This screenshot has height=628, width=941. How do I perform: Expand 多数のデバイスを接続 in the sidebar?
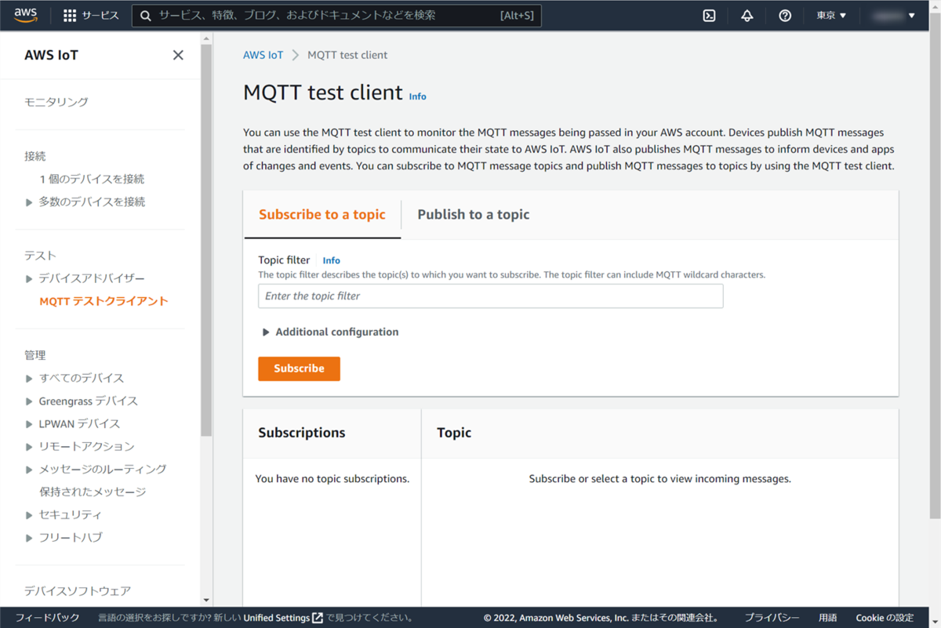coord(29,202)
